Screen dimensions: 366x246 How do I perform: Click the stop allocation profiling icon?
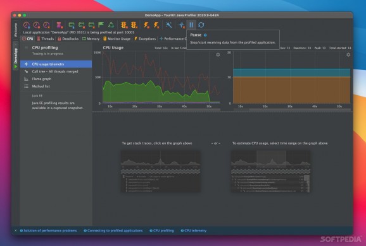(x=82, y=25)
